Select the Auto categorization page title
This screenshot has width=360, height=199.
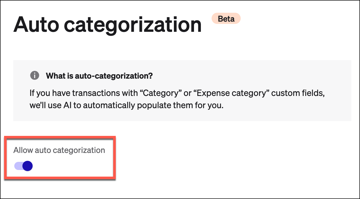point(108,24)
